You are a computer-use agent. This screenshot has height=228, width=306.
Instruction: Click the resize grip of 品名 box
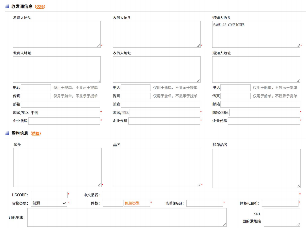pos(199,185)
